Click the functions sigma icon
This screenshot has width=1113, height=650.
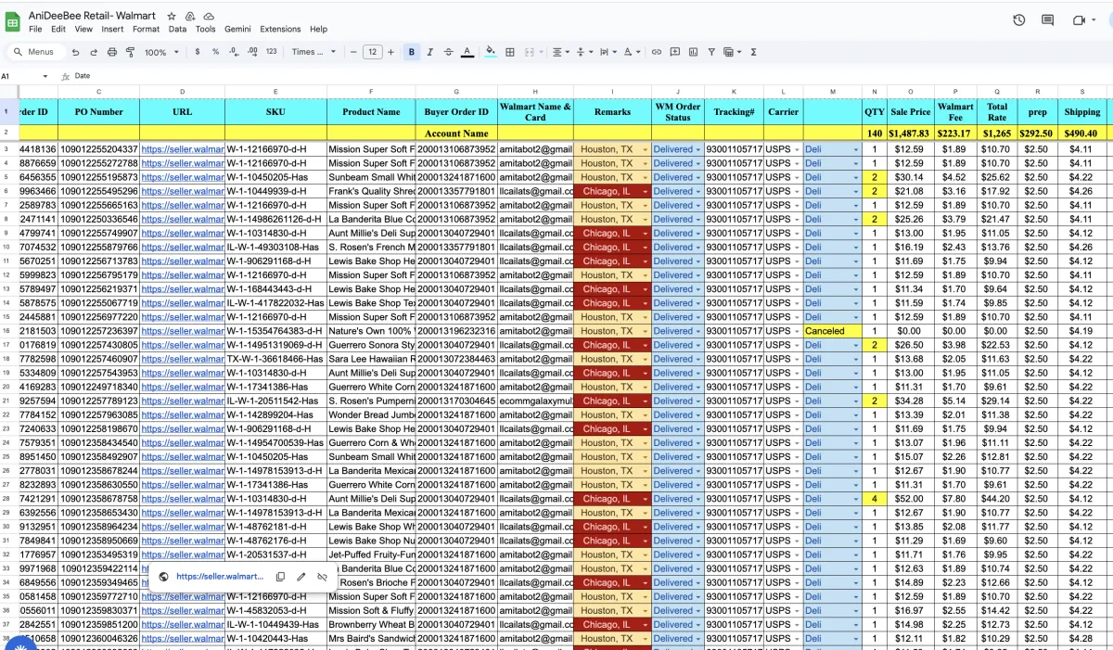point(753,52)
